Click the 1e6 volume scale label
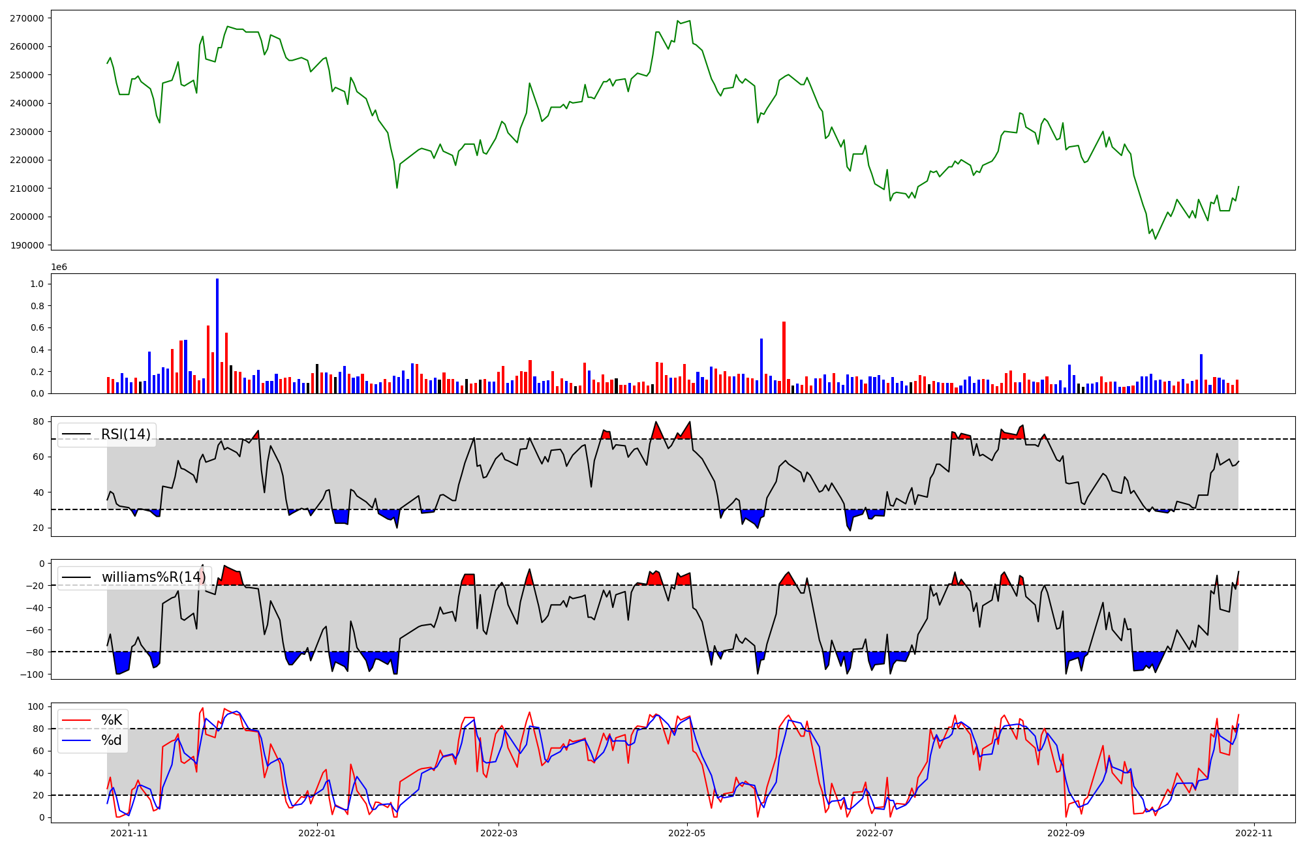1305x848 pixels. click(x=59, y=267)
